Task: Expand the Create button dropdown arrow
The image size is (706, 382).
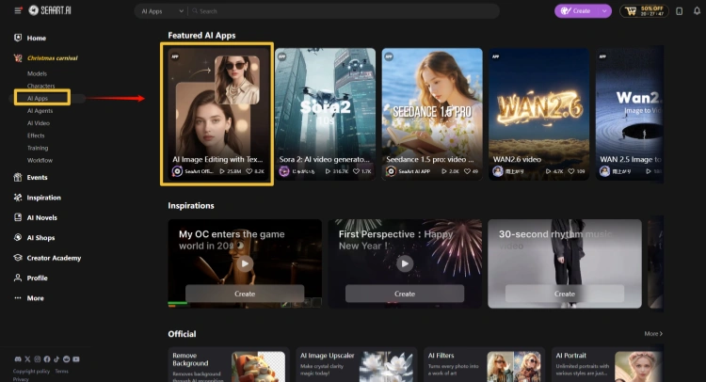Action: tap(602, 11)
